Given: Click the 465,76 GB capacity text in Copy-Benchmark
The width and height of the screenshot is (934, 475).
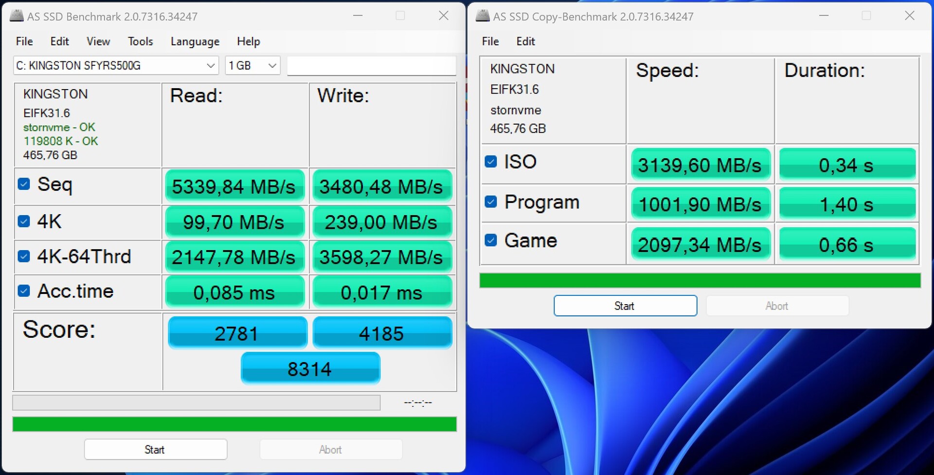Looking at the screenshot, I should point(518,128).
